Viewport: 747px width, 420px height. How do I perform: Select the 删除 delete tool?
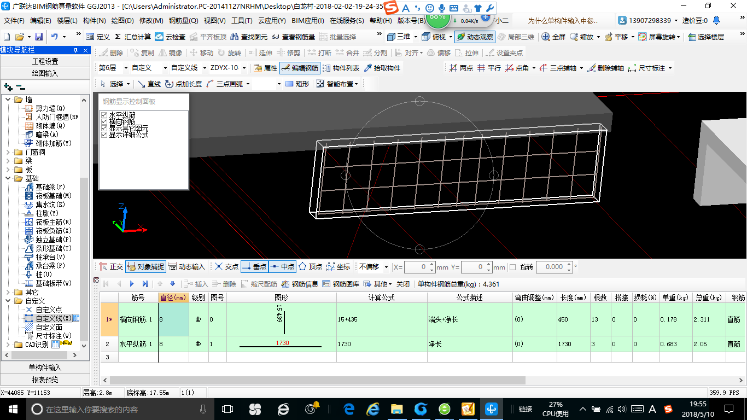(112, 52)
